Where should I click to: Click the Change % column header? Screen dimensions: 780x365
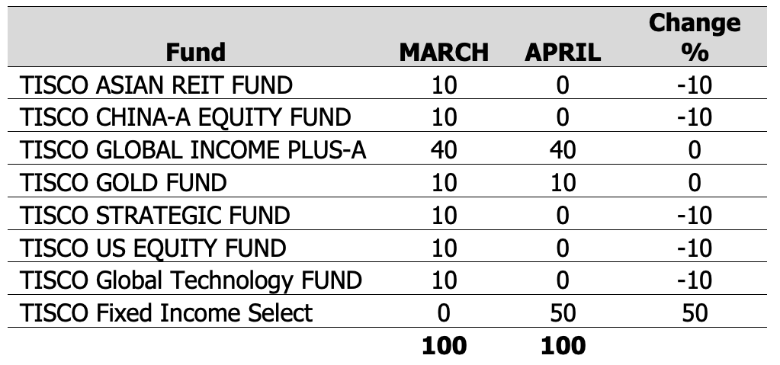click(694, 37)
